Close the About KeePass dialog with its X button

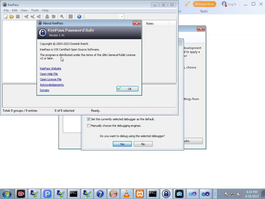137,23
